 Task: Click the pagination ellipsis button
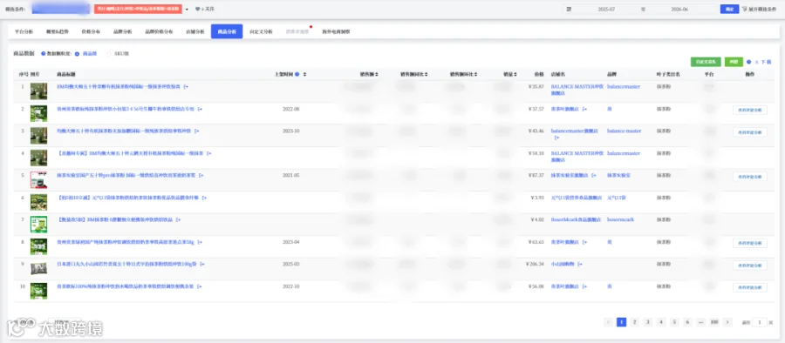pyautogui.click(x=700, y=322)
